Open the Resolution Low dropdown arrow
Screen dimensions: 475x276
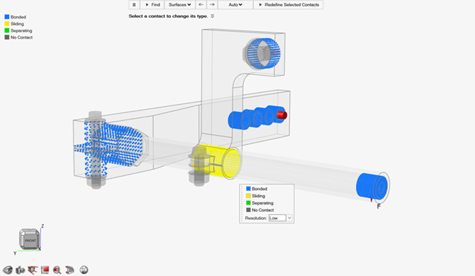(289, 218)
